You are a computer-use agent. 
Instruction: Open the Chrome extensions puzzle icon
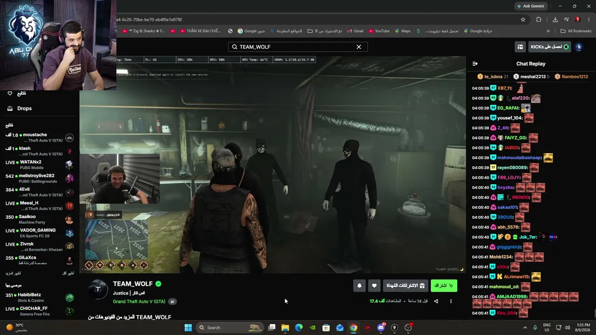point(539,20)
